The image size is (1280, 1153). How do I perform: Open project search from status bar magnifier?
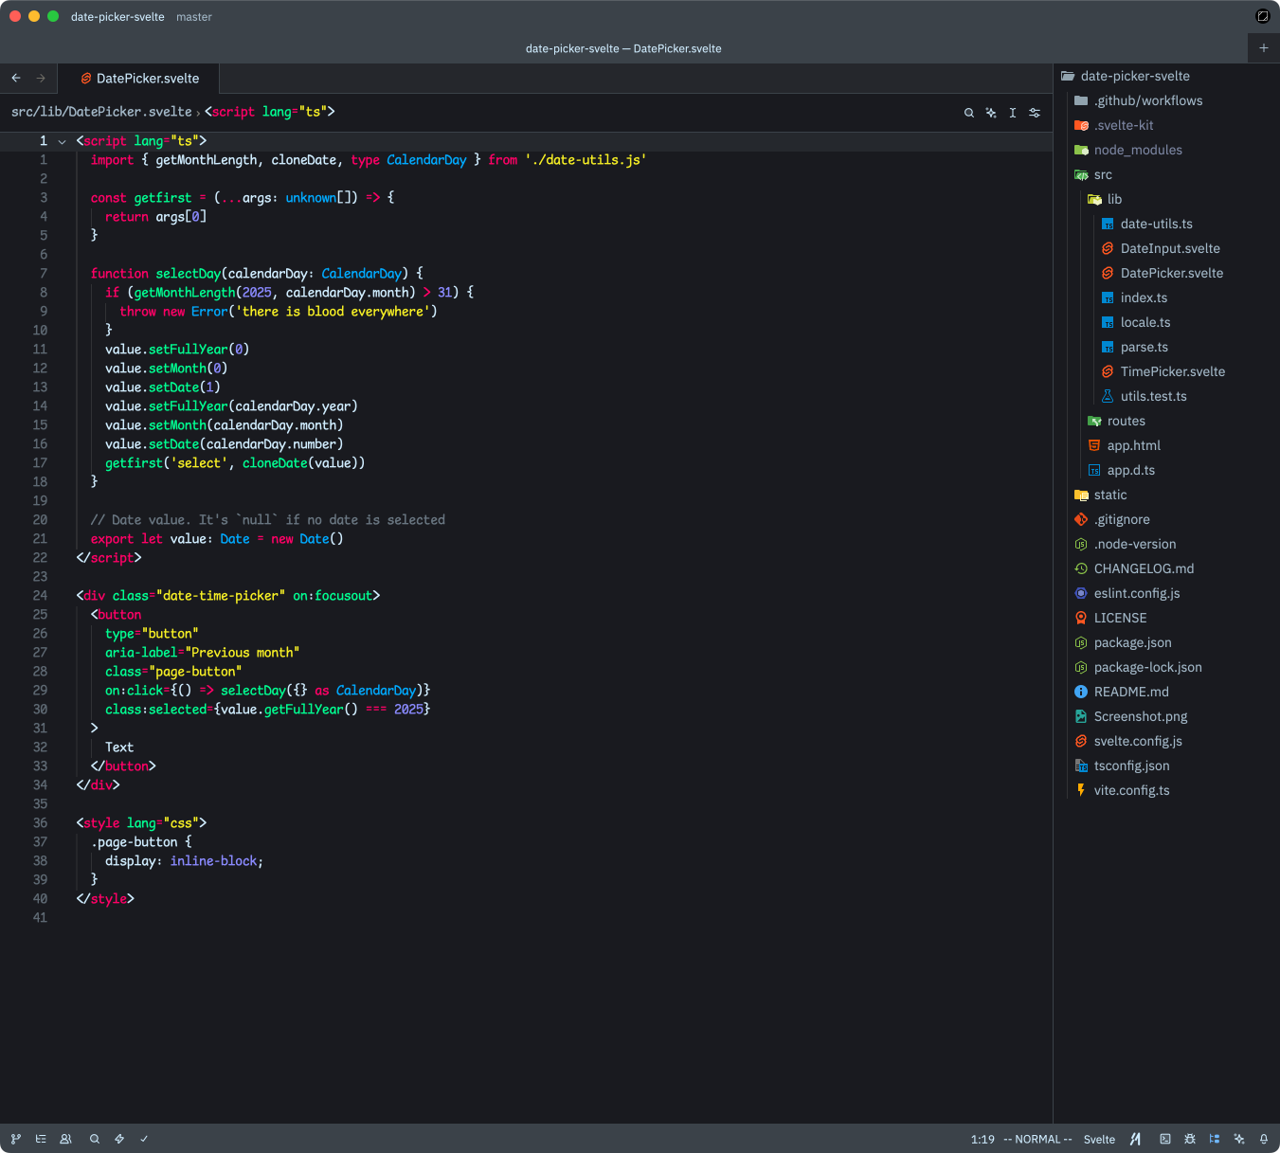point(95,1139)
